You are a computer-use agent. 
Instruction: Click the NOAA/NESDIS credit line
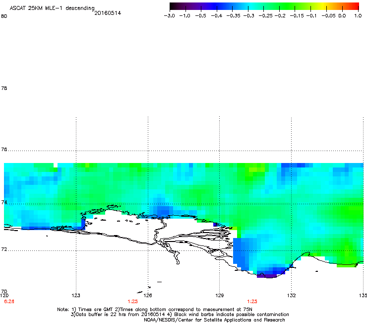(x=214, y=320)
